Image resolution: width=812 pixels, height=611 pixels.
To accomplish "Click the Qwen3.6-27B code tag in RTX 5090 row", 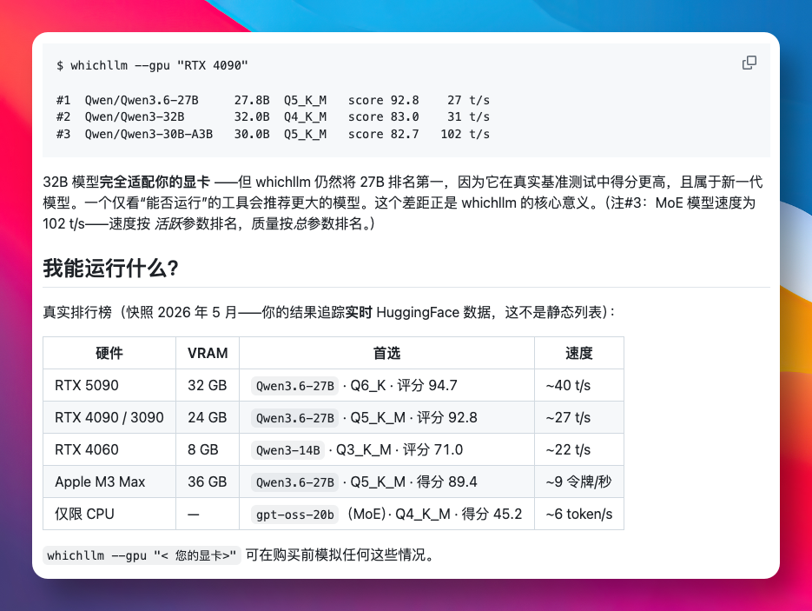I will 294,386.
